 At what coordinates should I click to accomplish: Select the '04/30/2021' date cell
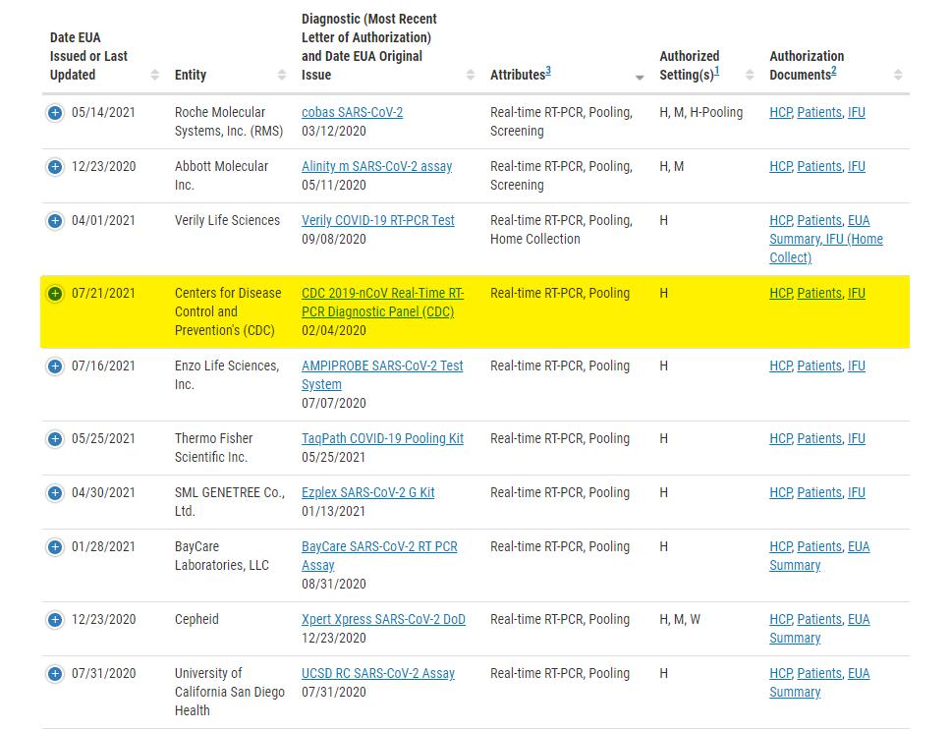pyautogui.click(x=104, y=492)
